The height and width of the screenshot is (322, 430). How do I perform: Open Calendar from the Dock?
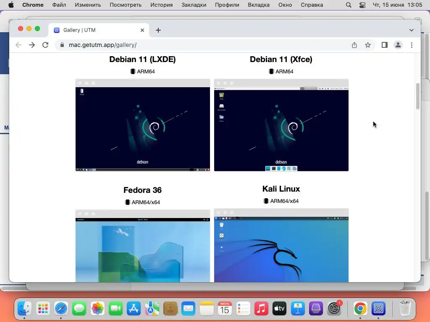tap(225, 309)
